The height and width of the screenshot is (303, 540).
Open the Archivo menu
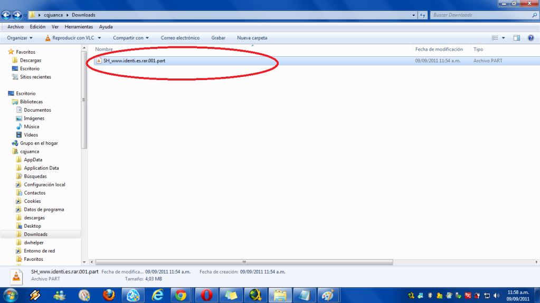point(15,27)
